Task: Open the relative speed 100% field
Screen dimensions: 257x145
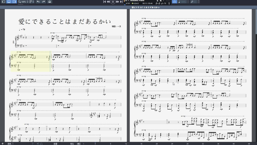Action: click(183, 2)
